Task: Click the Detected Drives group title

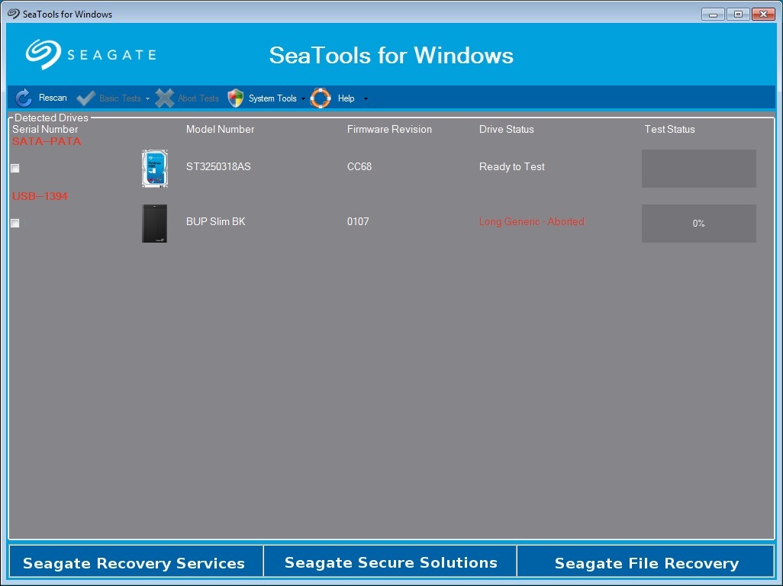Action: [51, 118]
